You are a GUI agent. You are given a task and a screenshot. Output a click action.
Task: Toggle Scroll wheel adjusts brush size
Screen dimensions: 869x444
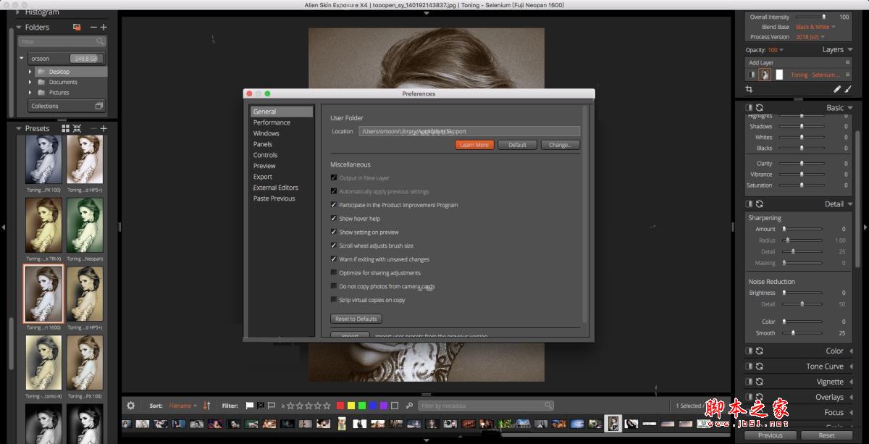334,246
